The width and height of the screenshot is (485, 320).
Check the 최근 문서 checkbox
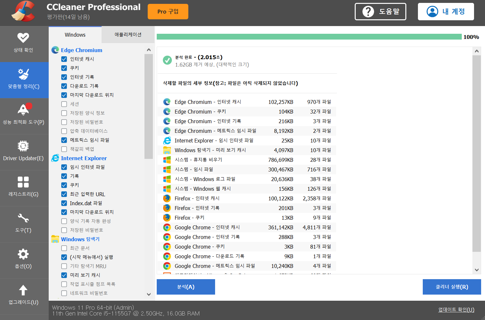click(64, 248)
